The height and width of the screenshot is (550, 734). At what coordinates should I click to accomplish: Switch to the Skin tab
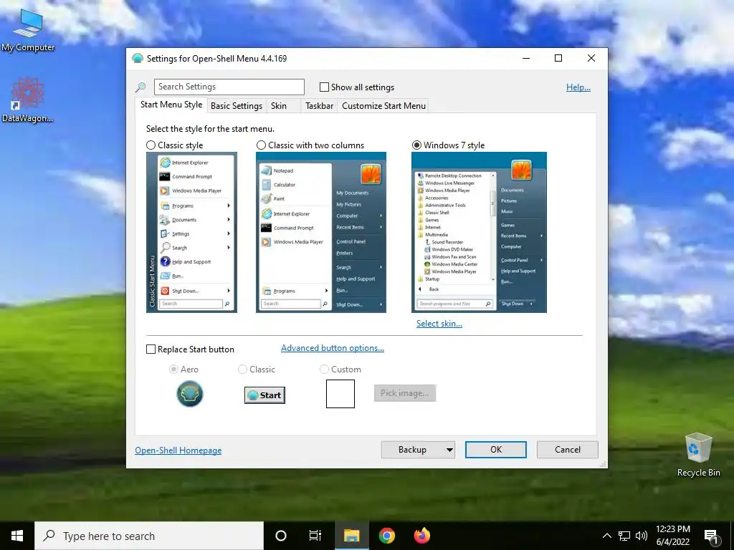(279, 106)
